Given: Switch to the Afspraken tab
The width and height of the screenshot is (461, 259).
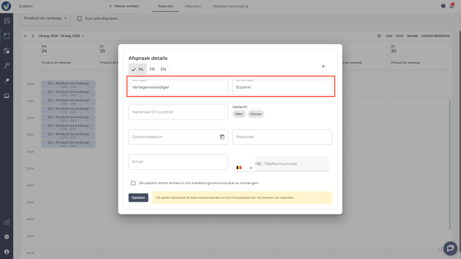Looking at the screenshot, I should [193, 6].
